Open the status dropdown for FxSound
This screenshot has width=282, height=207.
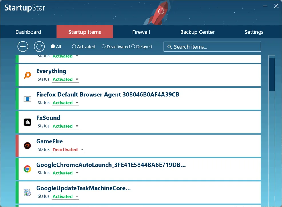point(65,126)
